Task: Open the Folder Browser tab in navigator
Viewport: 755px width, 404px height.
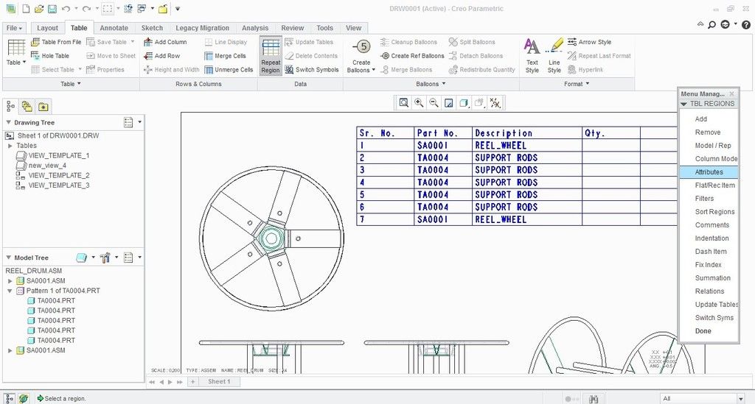Action: tap(27, 107)
